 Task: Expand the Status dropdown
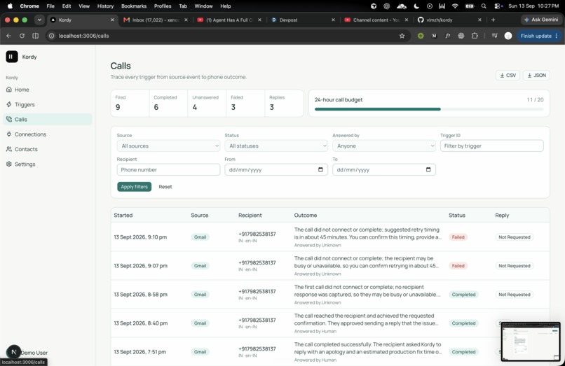click(276, 146)
